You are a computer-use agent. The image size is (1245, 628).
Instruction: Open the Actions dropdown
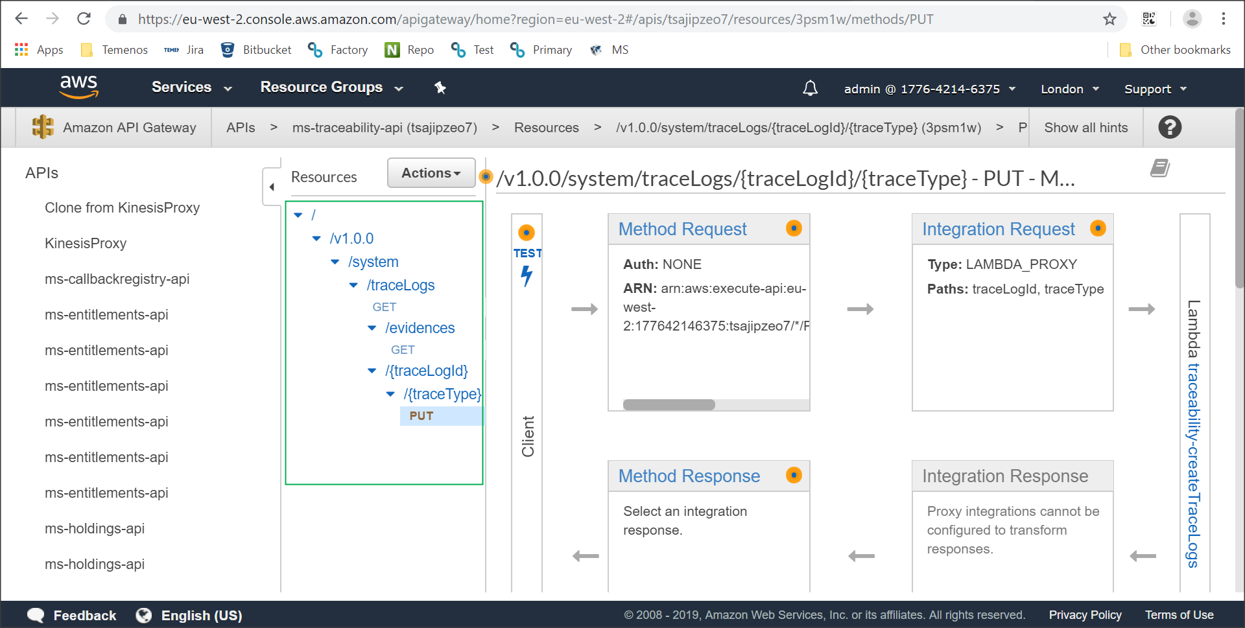coord(431,173)
